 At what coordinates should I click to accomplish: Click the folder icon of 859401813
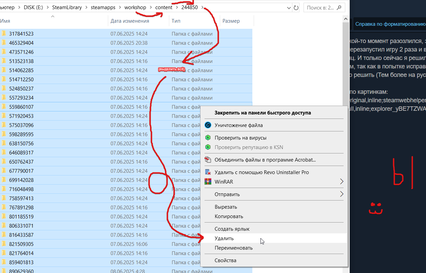(x=4, y=262)
